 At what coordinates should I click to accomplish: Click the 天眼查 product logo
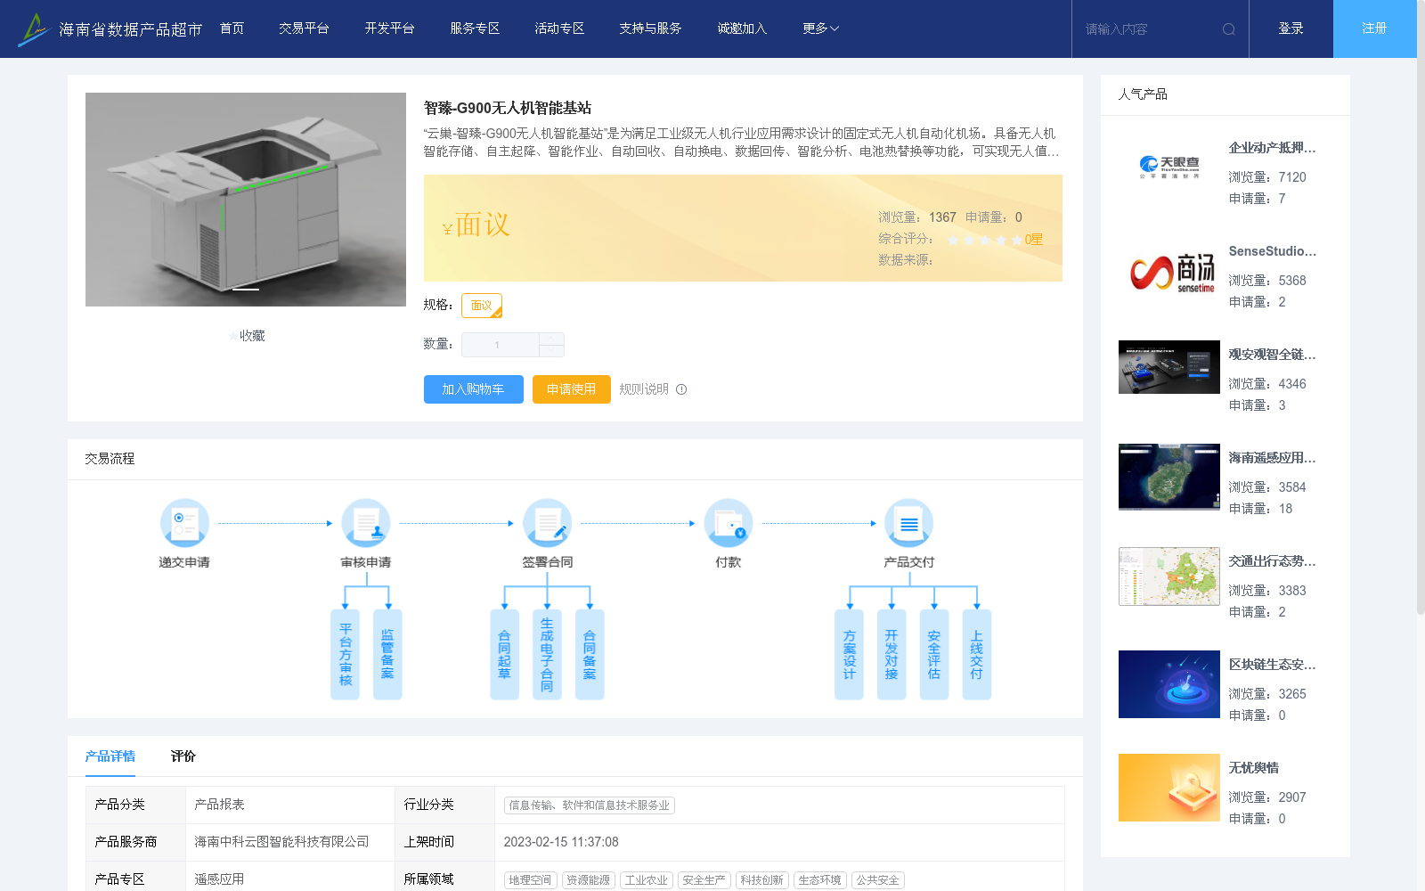click(1169, 168)
